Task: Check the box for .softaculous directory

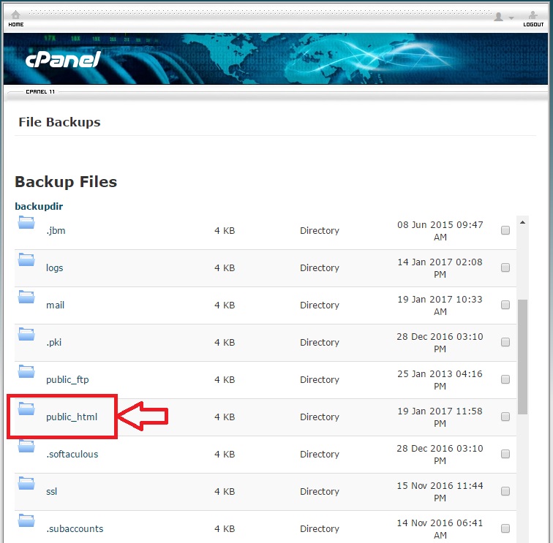Action: tap(505, 454)
